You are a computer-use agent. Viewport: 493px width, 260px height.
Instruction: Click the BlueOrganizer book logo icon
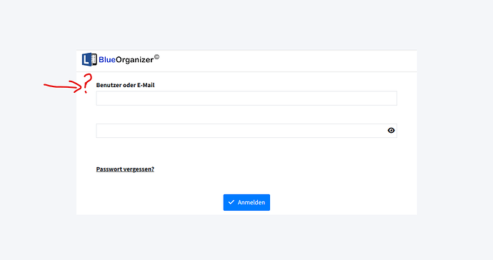pos(89,59)
